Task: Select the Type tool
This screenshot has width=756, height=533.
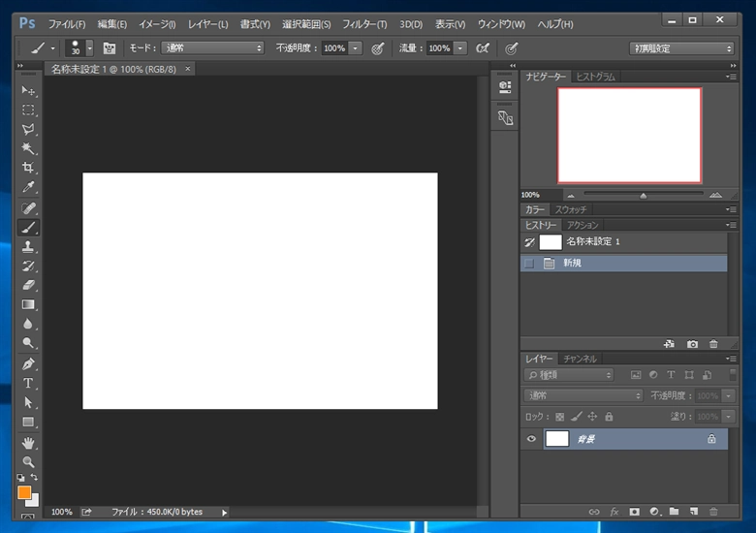Action: click(28, 384)
